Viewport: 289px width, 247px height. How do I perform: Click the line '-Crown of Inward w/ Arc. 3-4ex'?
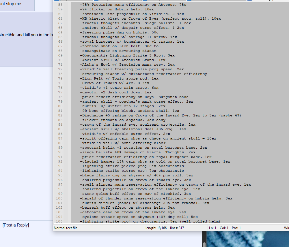click(x=115, y=83)
